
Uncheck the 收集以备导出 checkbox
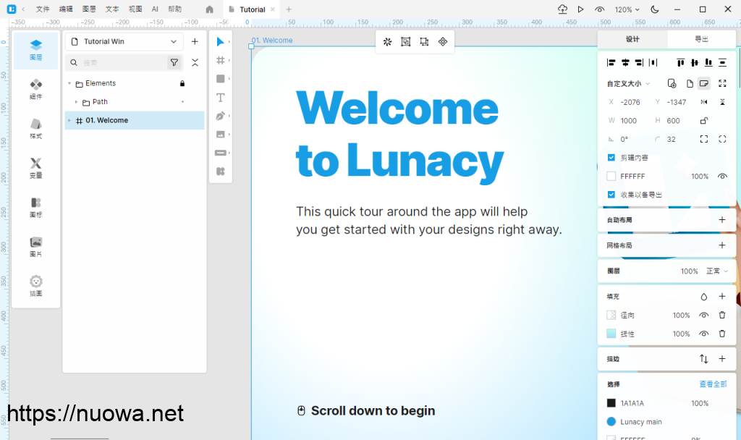coord(611,195)
